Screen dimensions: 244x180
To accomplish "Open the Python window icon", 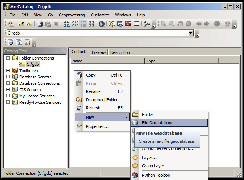I will (137, 24).
